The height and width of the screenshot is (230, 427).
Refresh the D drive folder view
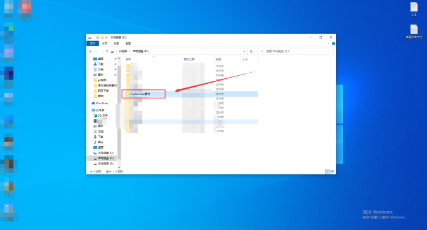pyautogui.click(x=251, y=51)
